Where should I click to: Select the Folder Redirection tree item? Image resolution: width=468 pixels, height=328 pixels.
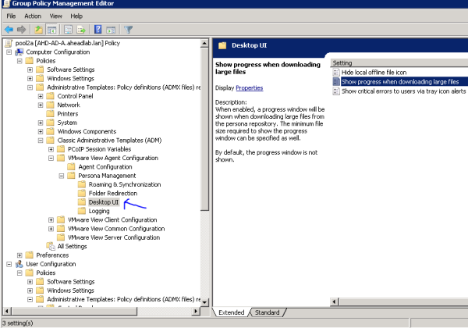[113, 193]
